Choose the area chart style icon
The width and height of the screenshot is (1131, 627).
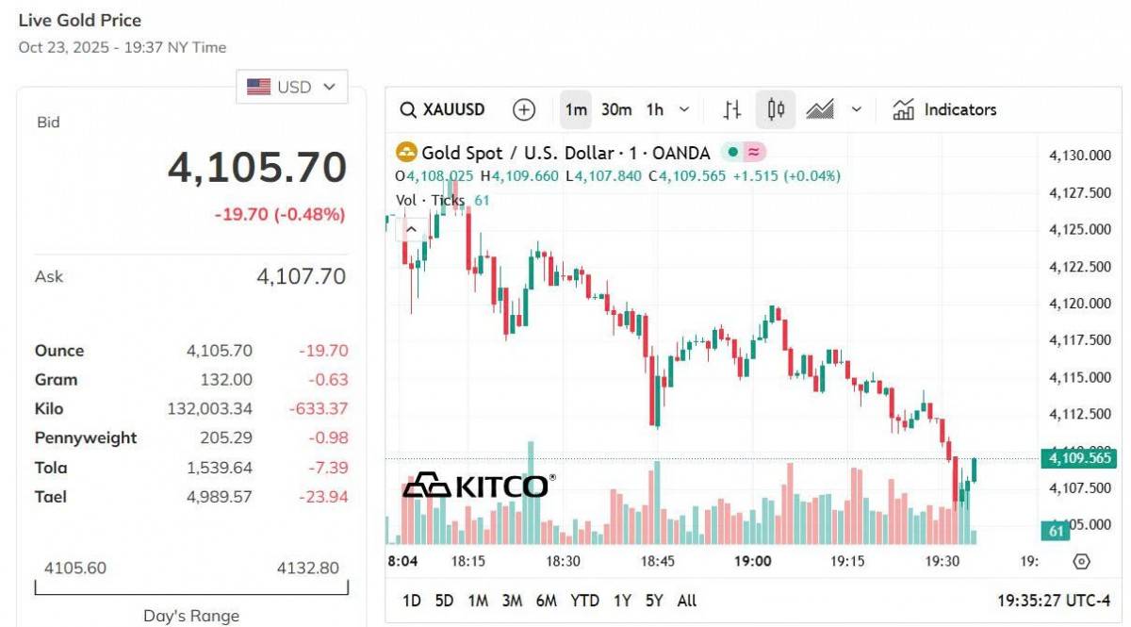[x=820, y=109]
